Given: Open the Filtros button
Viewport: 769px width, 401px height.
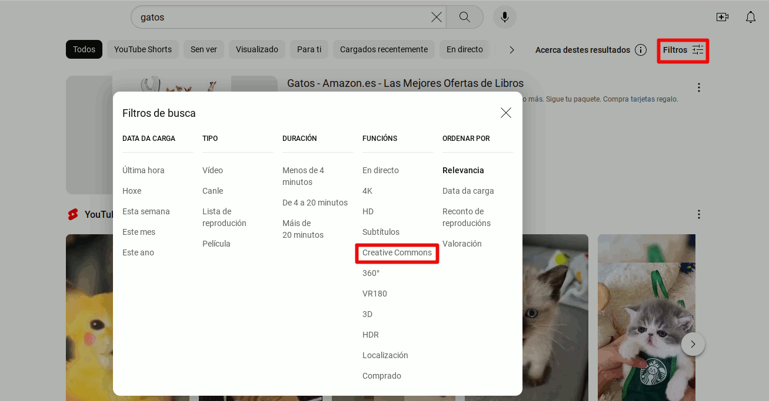Looking at the screenshot, I should tap(683, 50).
